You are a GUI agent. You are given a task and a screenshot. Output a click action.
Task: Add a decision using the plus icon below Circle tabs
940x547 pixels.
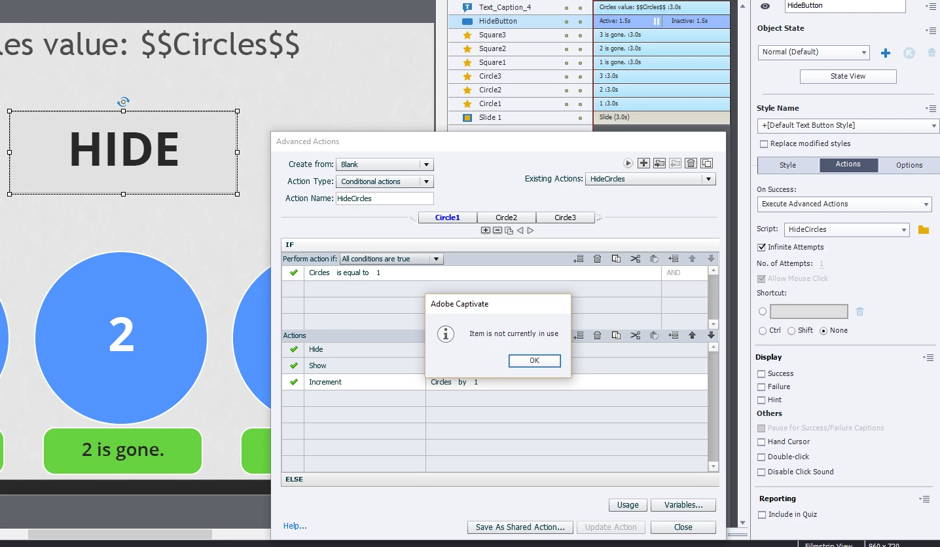click(x=486, y=230)
